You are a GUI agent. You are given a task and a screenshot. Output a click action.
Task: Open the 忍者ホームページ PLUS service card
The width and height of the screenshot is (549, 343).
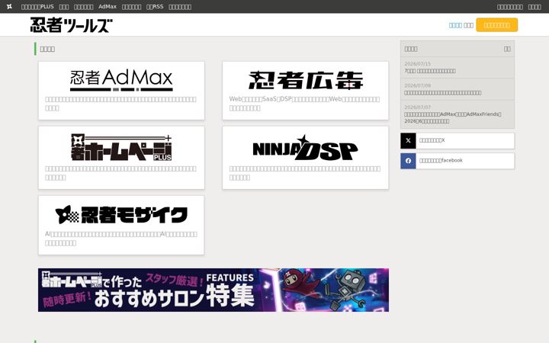point(121,158)
